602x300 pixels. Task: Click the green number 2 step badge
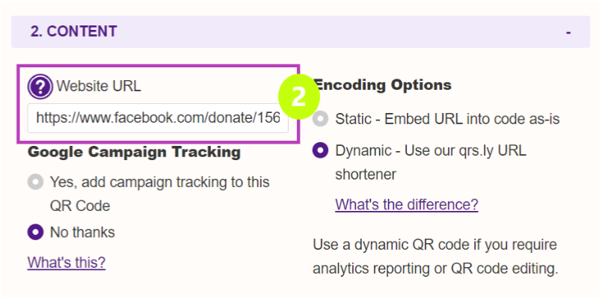tap(299, 97)
